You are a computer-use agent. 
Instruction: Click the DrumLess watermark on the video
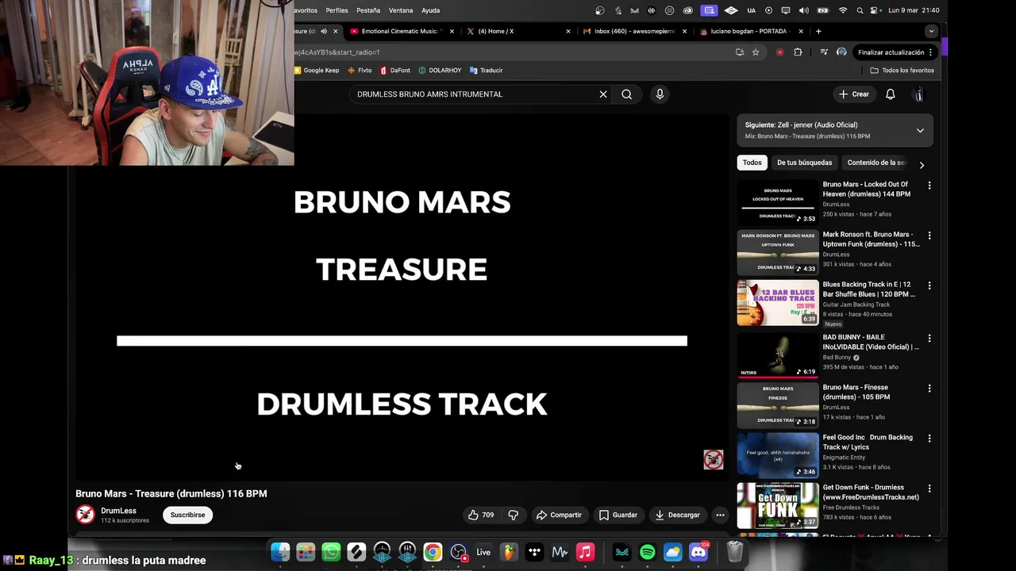click(x=714, y=459)
